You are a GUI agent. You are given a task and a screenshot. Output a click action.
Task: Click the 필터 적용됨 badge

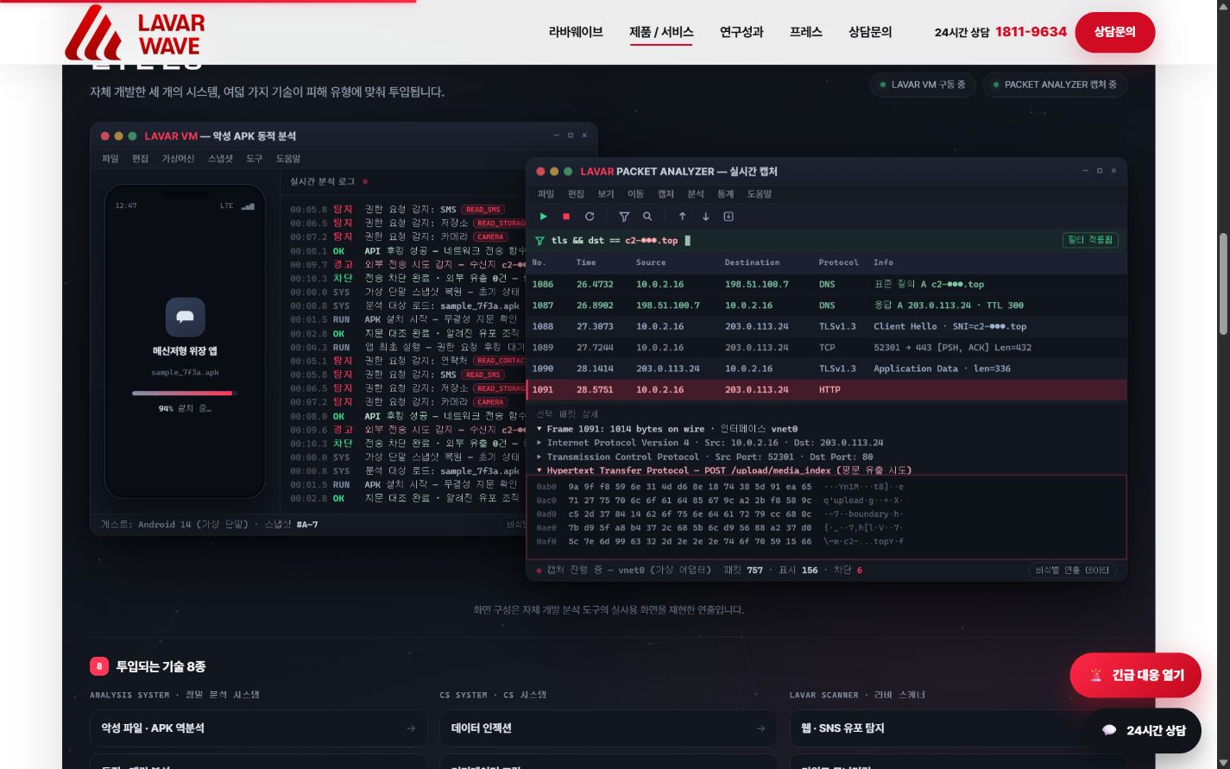(1090, 240)
